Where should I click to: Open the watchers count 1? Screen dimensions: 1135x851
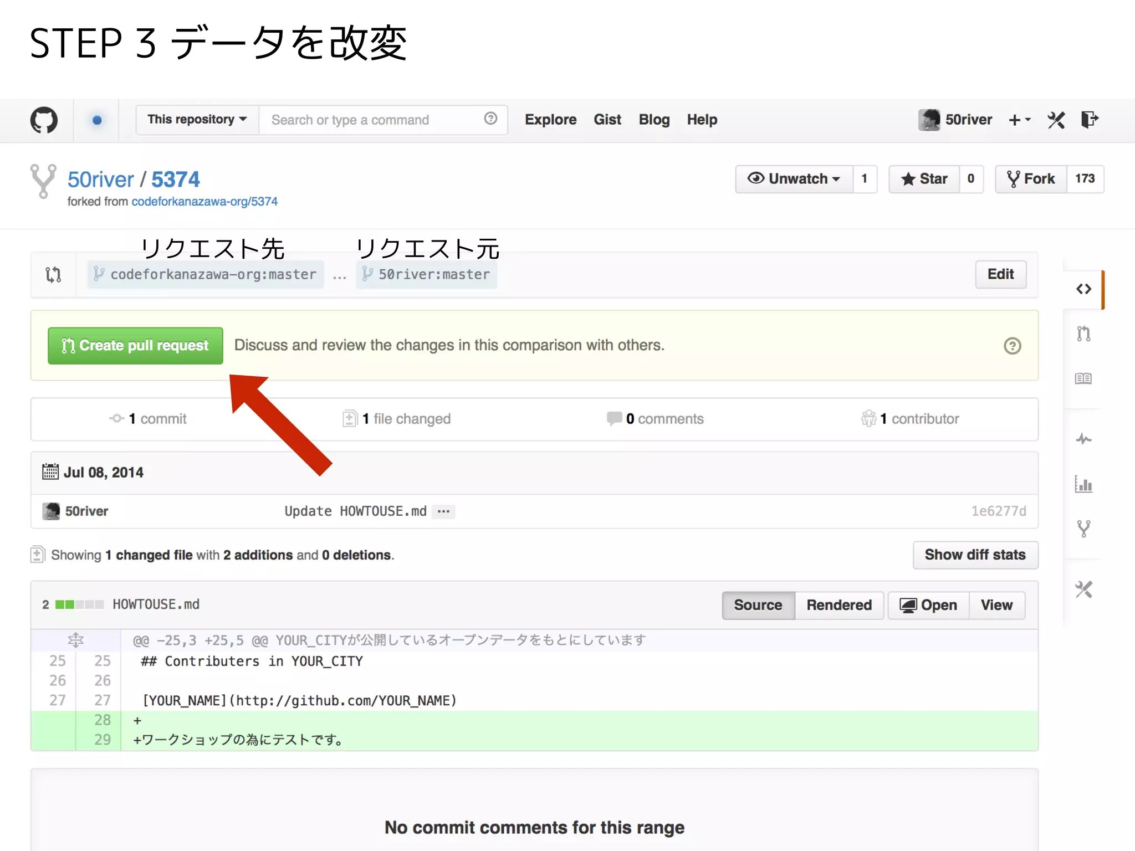pyautogui.click(x=865, y=179)
